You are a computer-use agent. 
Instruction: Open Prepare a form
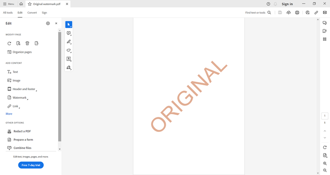click(x=20, y=140)
